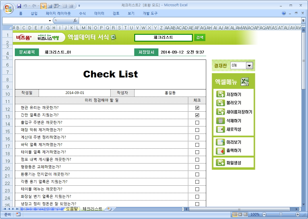Viewport: 308px width, 219px height.
Task: Click the 삭제하기 trash button
Action: pyautogui.click(x=229, y=121)
